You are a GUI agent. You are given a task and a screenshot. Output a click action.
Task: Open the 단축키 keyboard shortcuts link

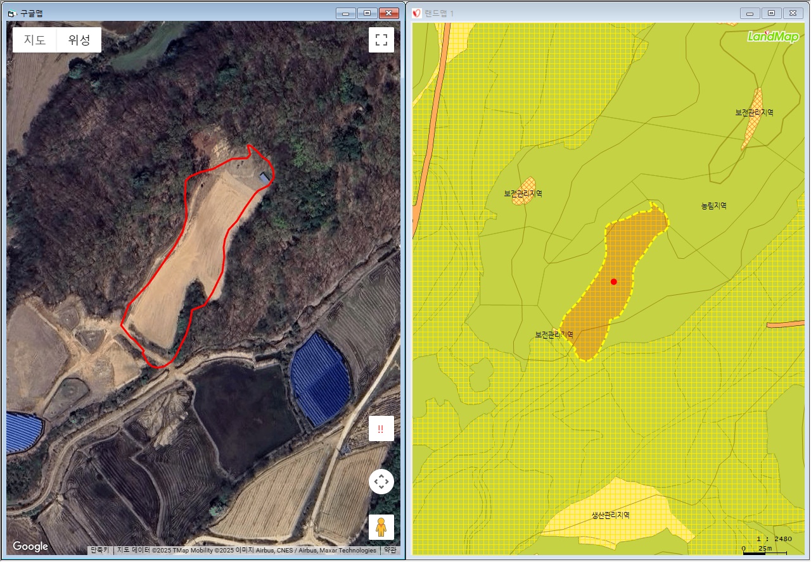100,551
